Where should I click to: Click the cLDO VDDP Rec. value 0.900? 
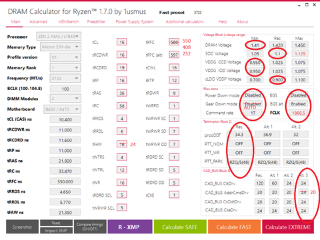[x=277, y=80]
